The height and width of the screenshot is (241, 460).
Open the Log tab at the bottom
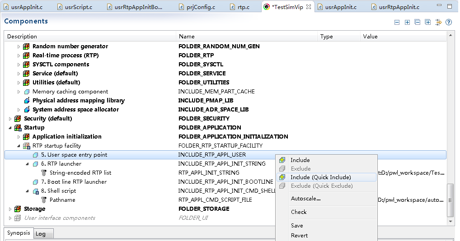(x=40, y=234)
